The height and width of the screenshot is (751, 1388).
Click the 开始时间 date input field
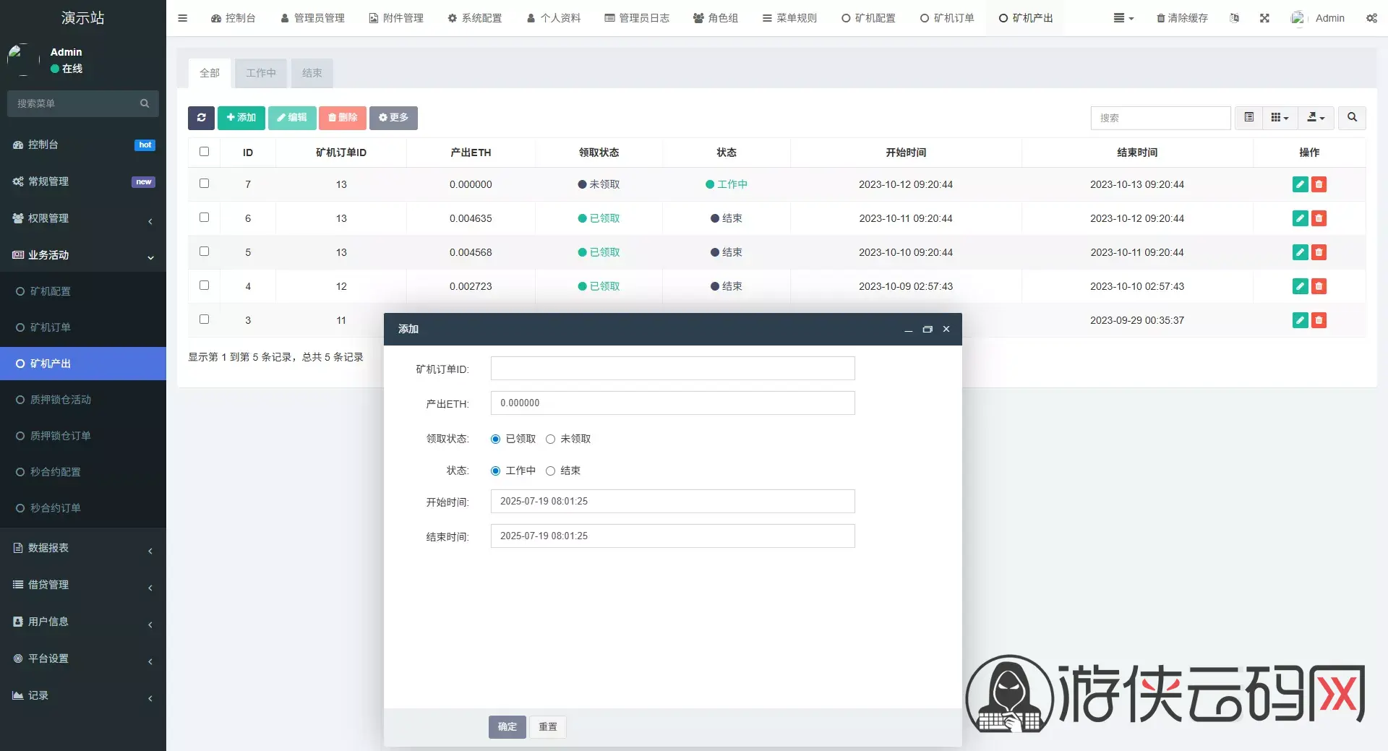pyautogui.click(x=672, y=501)
